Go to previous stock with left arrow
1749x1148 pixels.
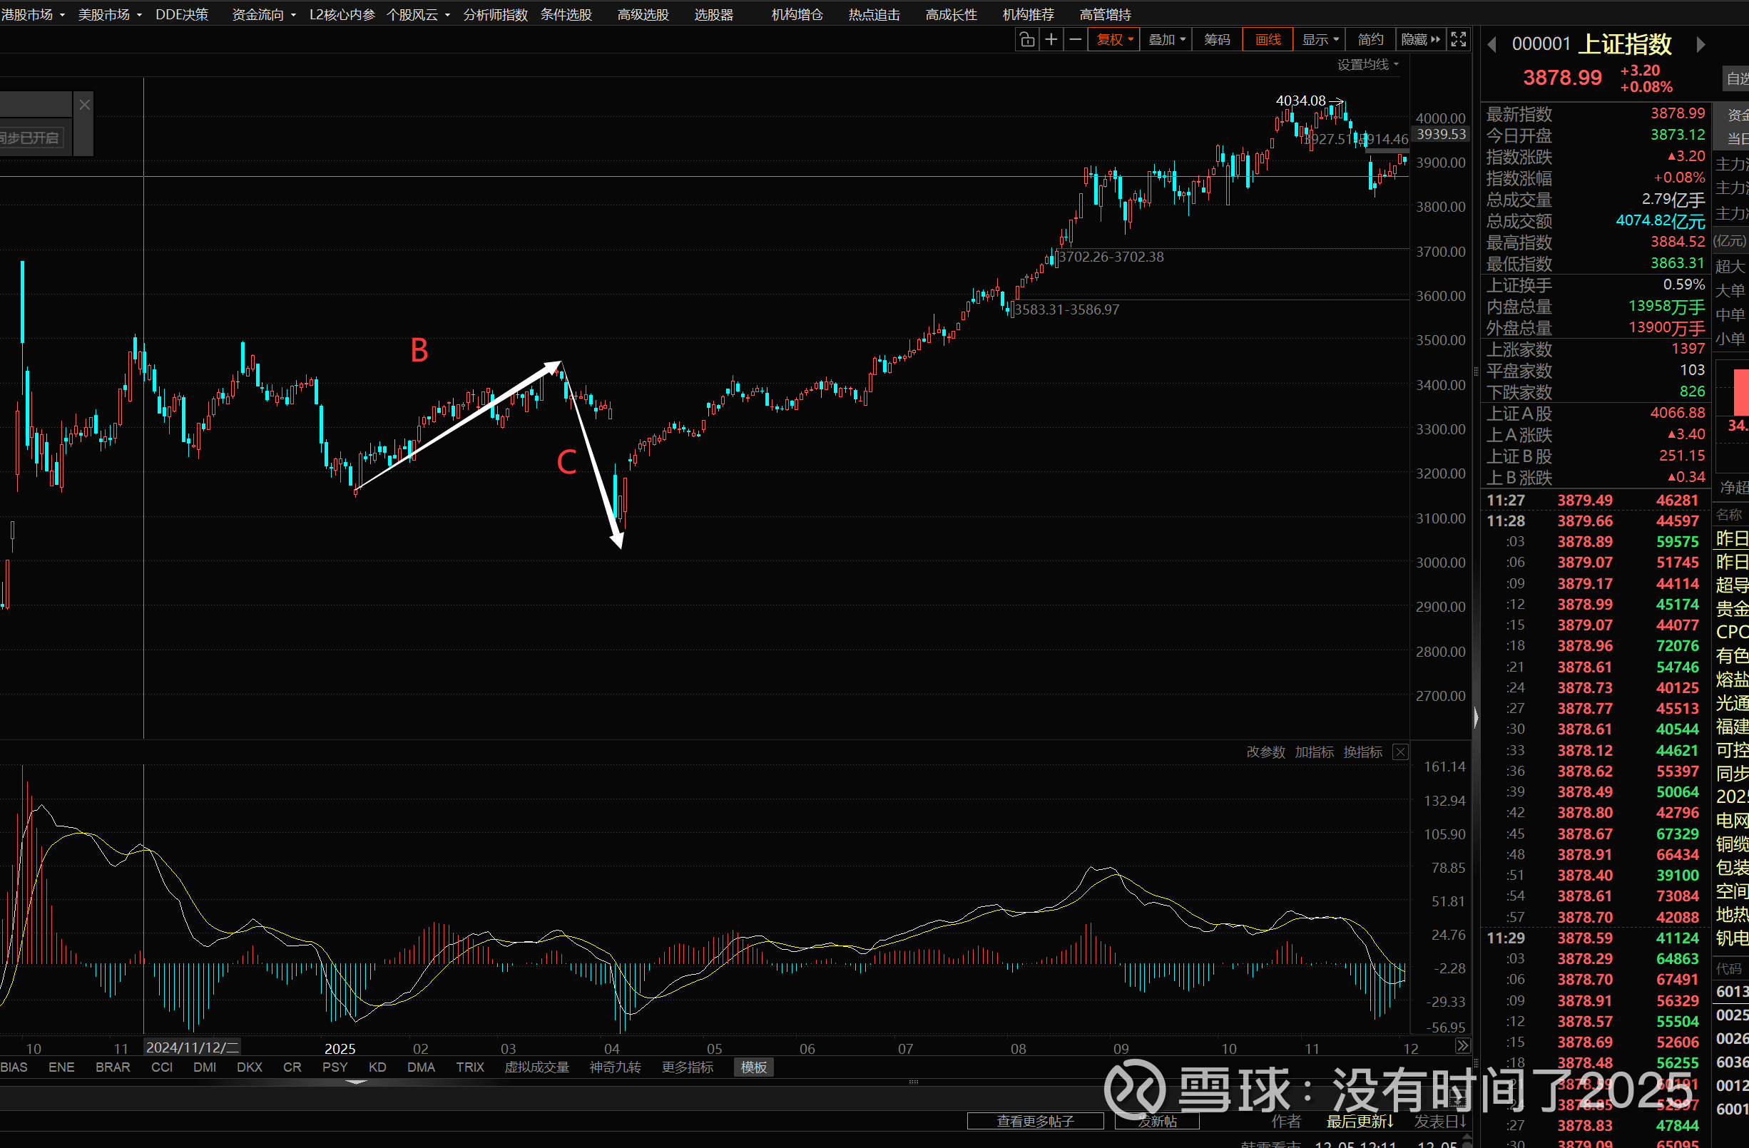(1492, 46)
